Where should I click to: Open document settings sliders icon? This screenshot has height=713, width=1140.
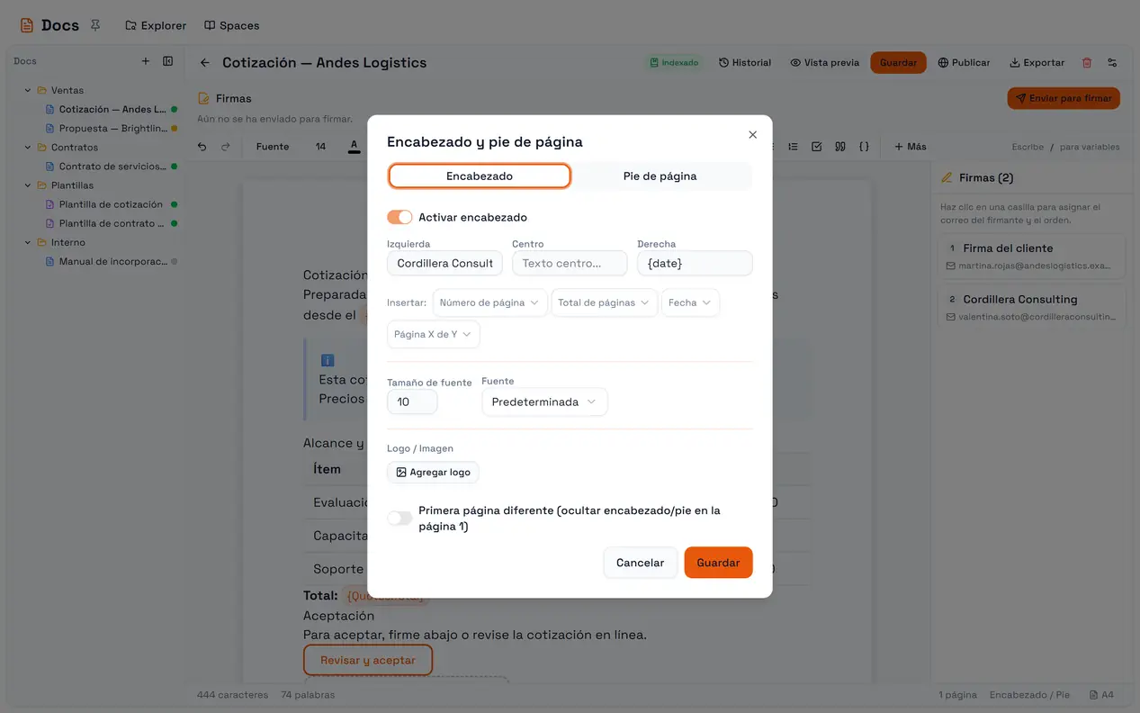[1112, 63]
